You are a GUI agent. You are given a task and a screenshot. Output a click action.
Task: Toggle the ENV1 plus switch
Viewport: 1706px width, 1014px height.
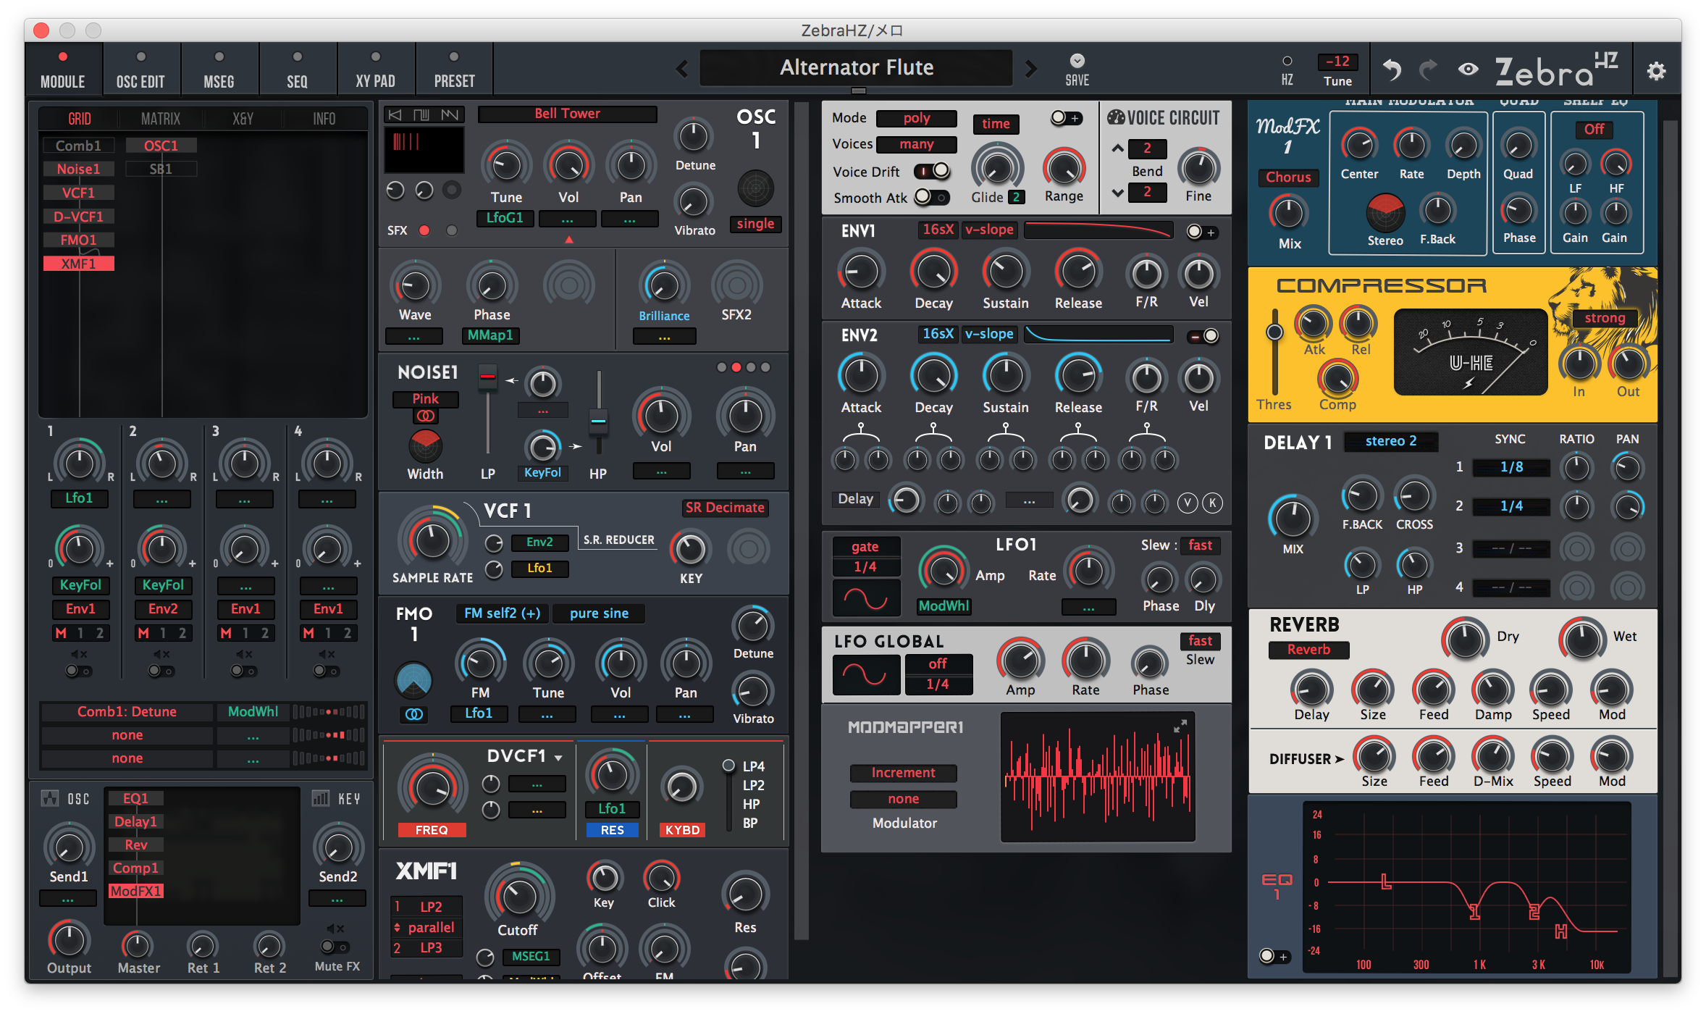(1202, 232)
